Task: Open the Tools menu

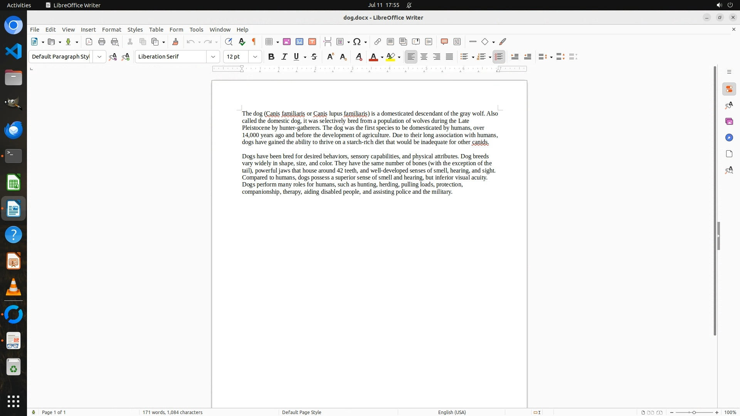Action: pos(196,30)
